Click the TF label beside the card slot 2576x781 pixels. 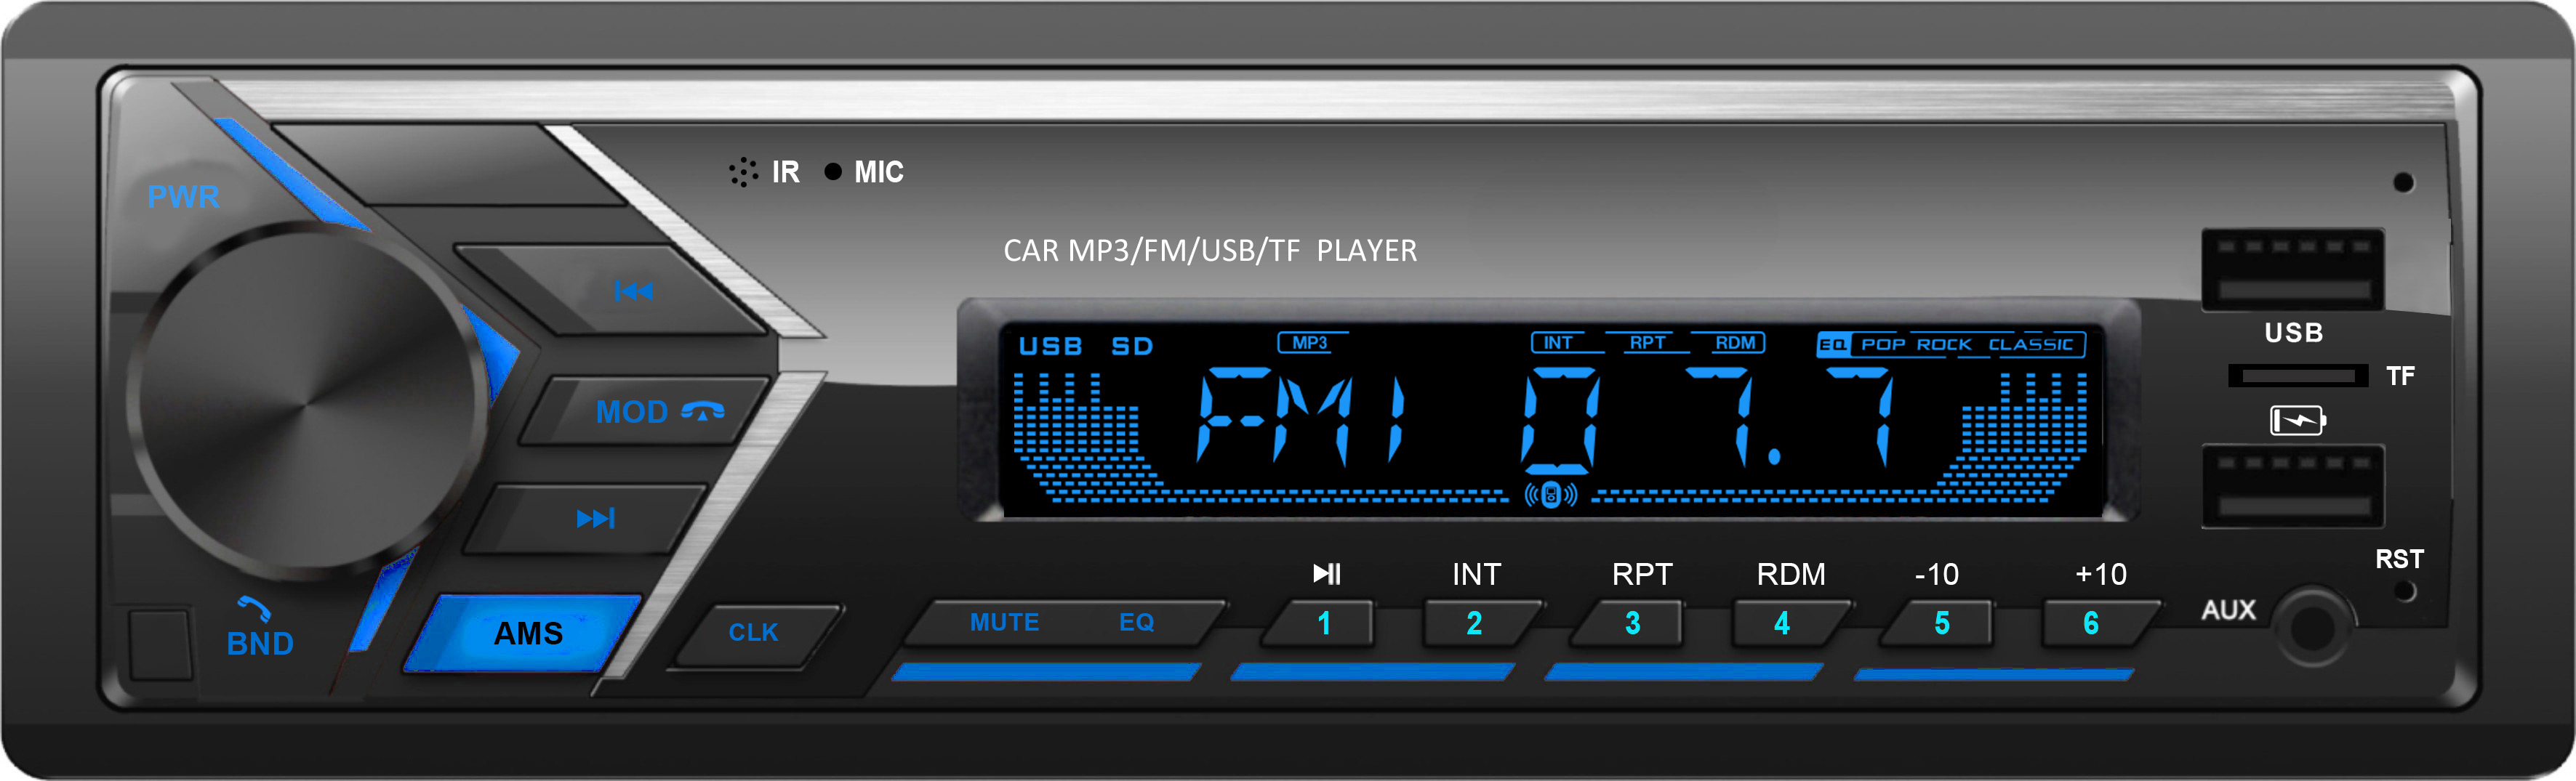coord(2400,376)
